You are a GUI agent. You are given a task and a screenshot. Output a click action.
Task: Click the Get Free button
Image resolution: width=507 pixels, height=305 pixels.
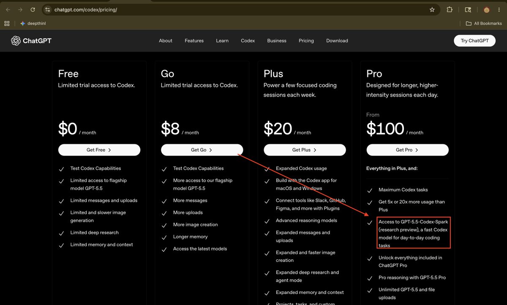tap(99, 150)
